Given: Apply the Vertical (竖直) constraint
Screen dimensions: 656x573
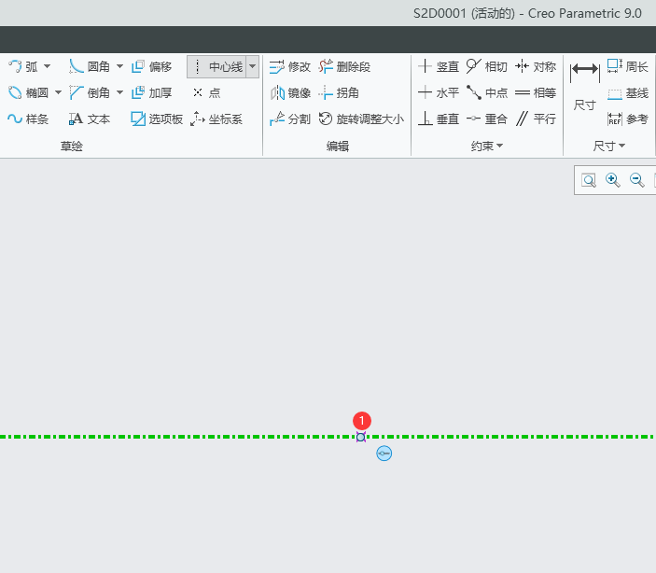Looking at the screenshot, I should pos(439,66).
